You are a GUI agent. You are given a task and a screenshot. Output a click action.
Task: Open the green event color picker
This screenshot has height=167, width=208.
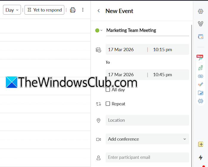click(x=97, y=30)
